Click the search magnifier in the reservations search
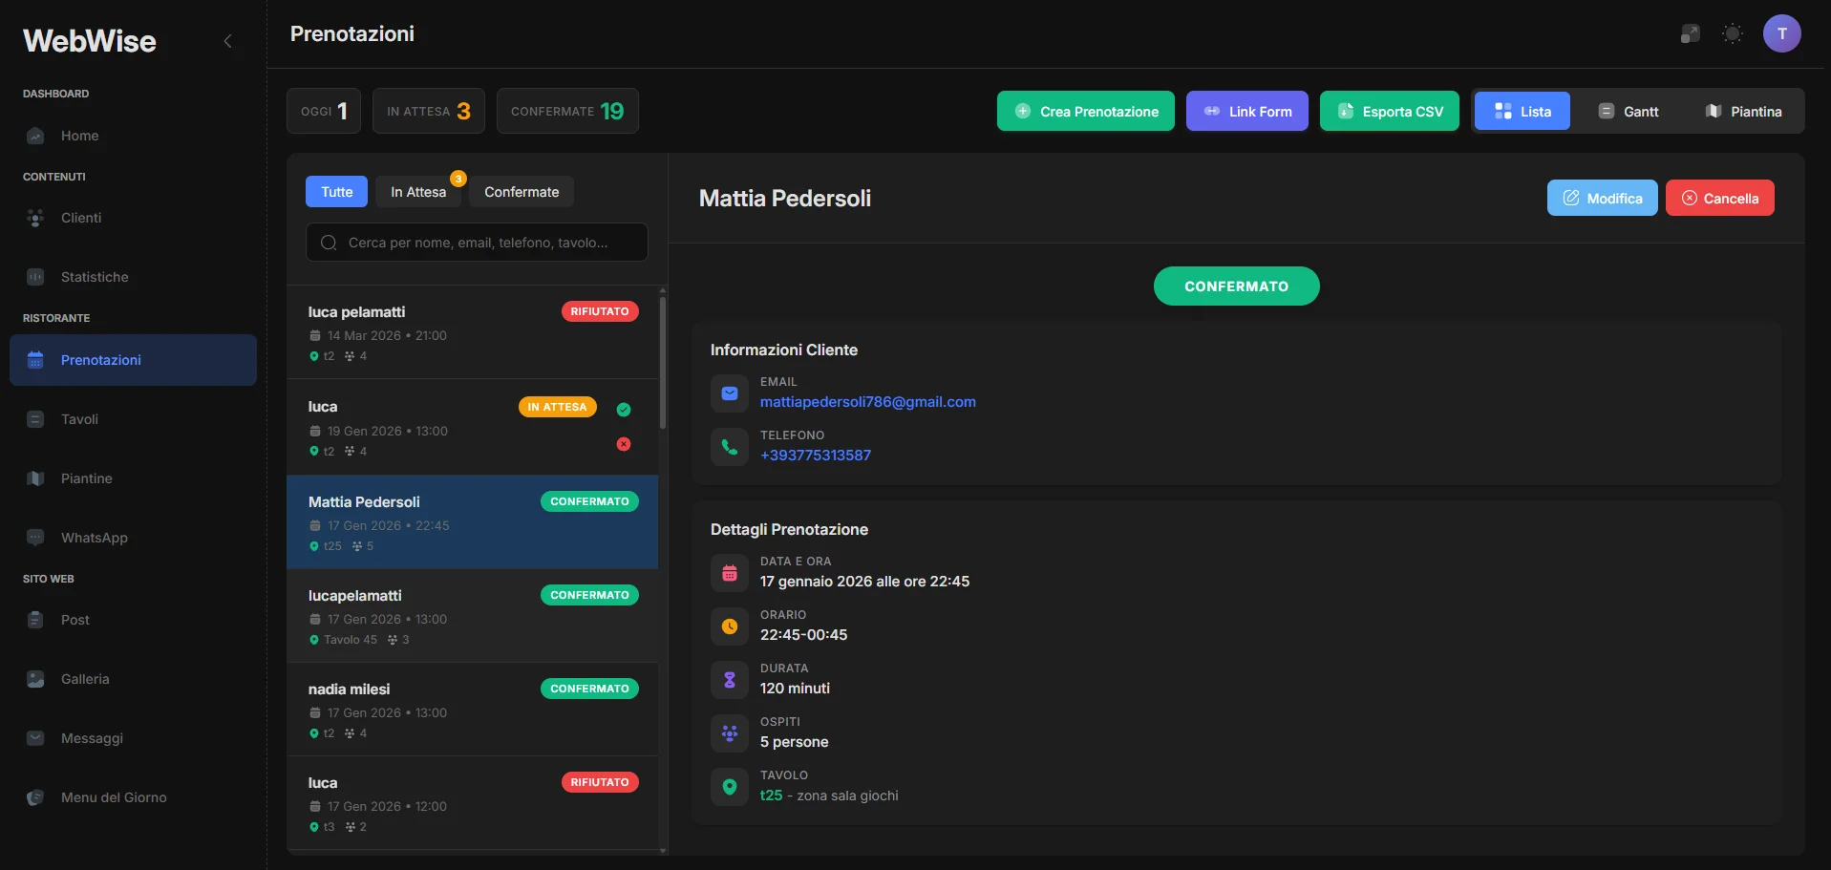 329,242
